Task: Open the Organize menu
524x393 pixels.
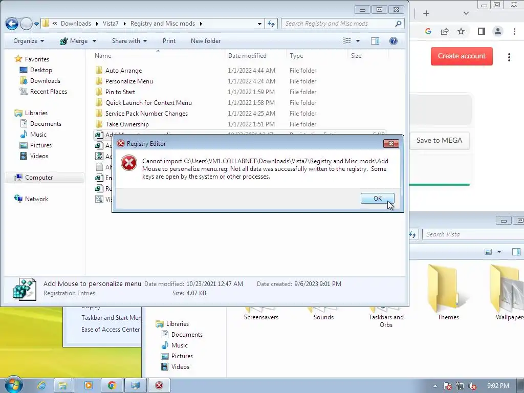Action: coord(29,41)
